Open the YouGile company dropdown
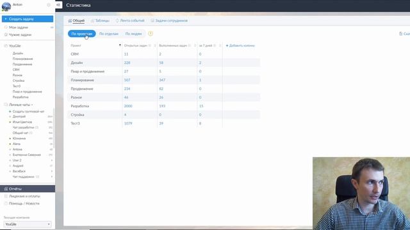 [28, 224]
